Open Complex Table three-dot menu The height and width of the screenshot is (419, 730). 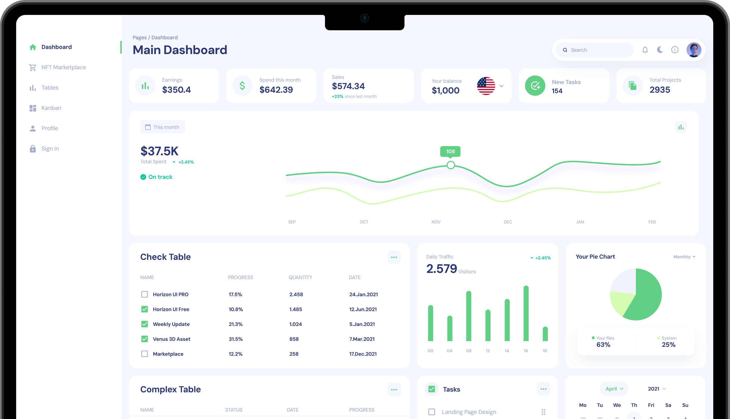pyautogui.click(x=394, y=390)
